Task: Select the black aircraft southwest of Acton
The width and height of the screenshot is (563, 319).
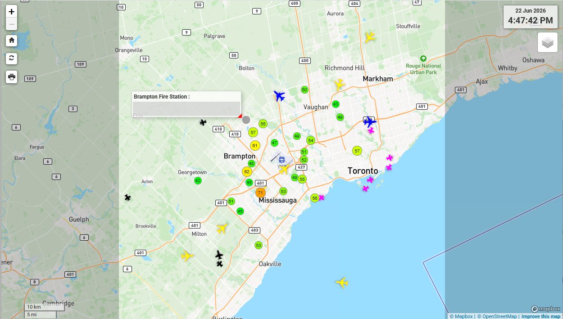Action: click(x=128, y=198)
